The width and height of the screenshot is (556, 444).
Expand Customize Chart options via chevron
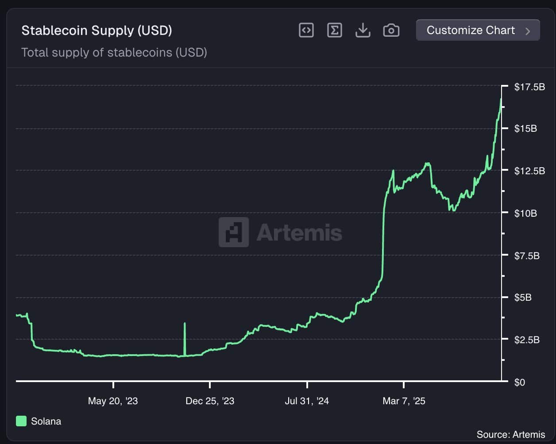click(528, 30)
